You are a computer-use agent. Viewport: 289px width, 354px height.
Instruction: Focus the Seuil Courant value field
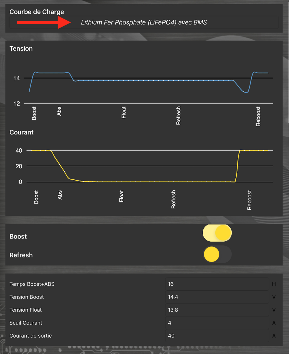click(x=217, y=323)
